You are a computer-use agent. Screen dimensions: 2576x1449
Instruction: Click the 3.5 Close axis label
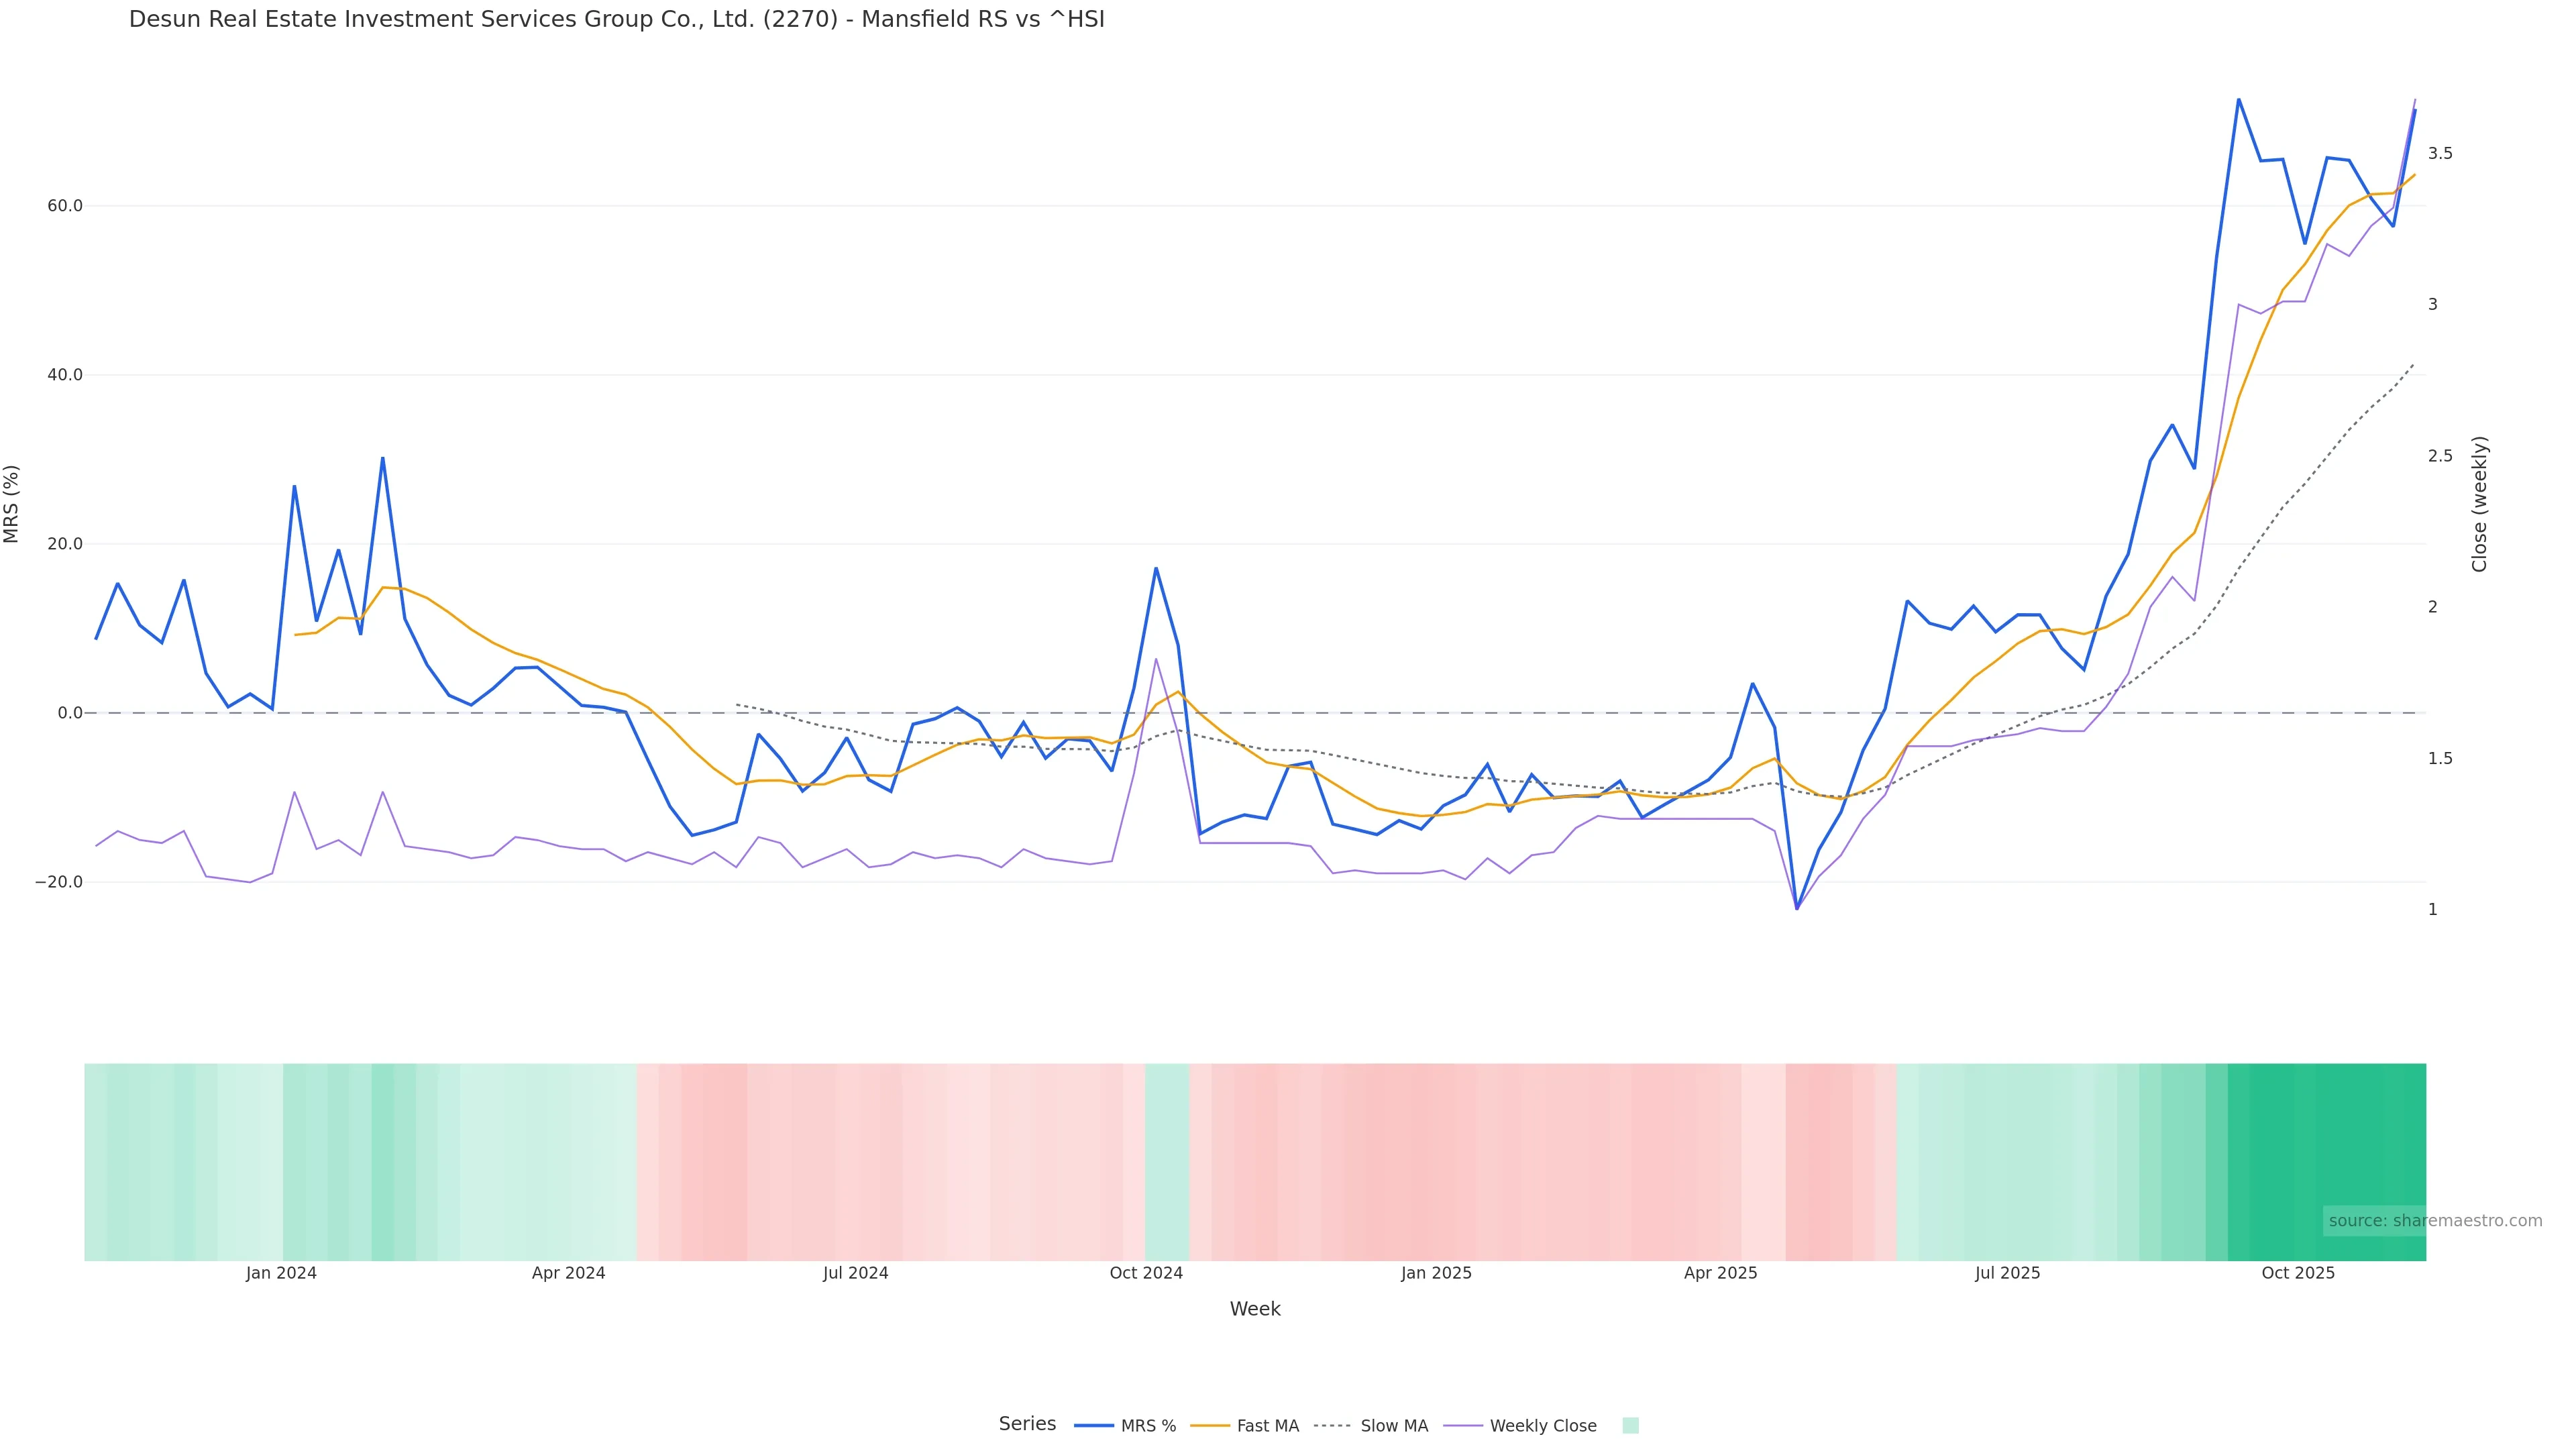pos(2440,154)
